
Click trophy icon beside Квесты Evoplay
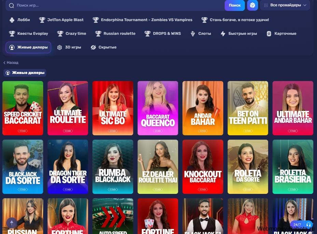click(12, 34)
